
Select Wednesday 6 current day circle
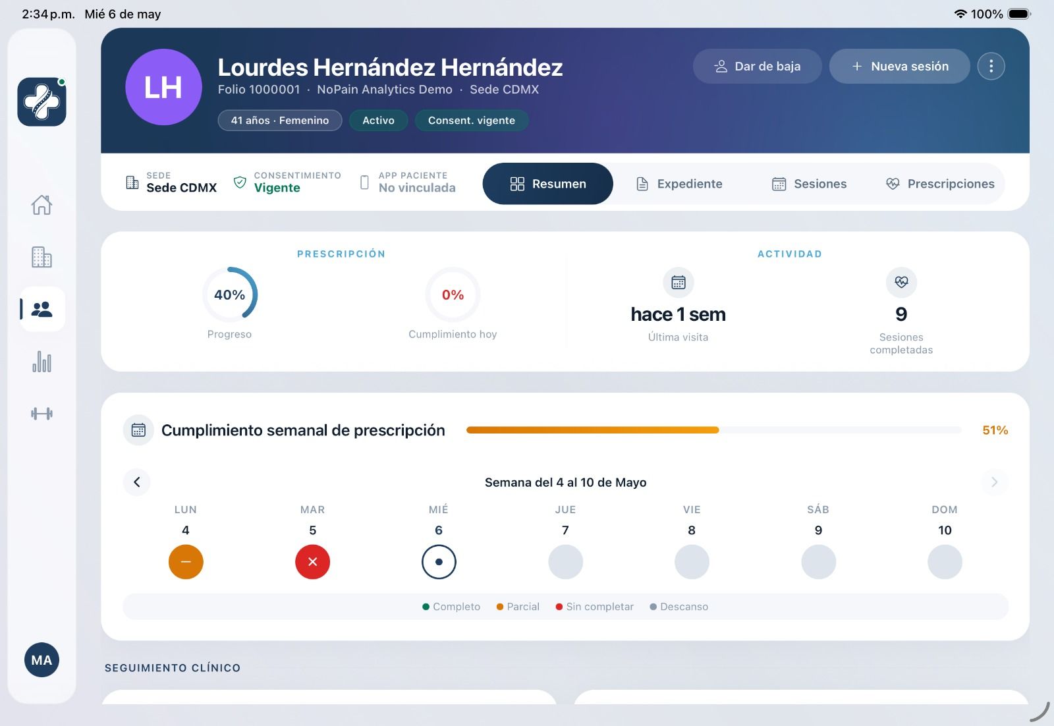click(x=439, y=562)
